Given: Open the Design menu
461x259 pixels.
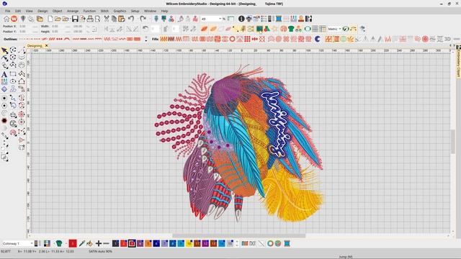Looking at the screenshot, I should (42, 11).
